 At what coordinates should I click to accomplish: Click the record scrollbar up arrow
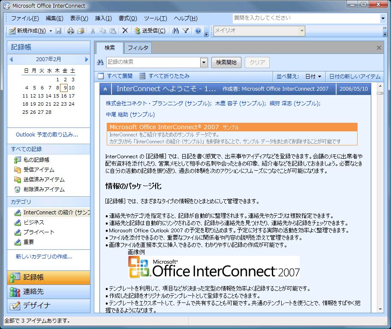click(380, 86)
